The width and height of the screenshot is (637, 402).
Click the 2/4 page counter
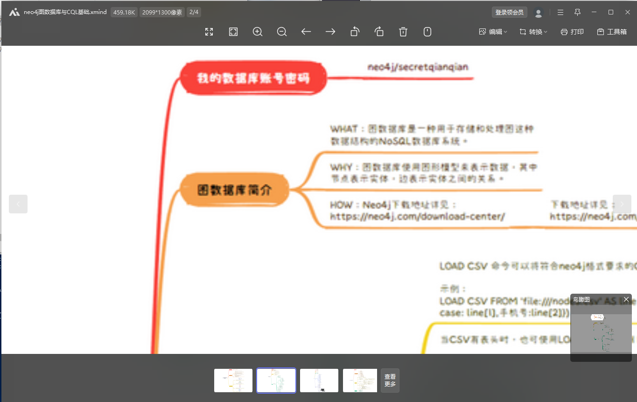coord(194,12)
